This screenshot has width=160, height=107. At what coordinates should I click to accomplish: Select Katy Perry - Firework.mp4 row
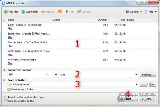click(80, 61)
